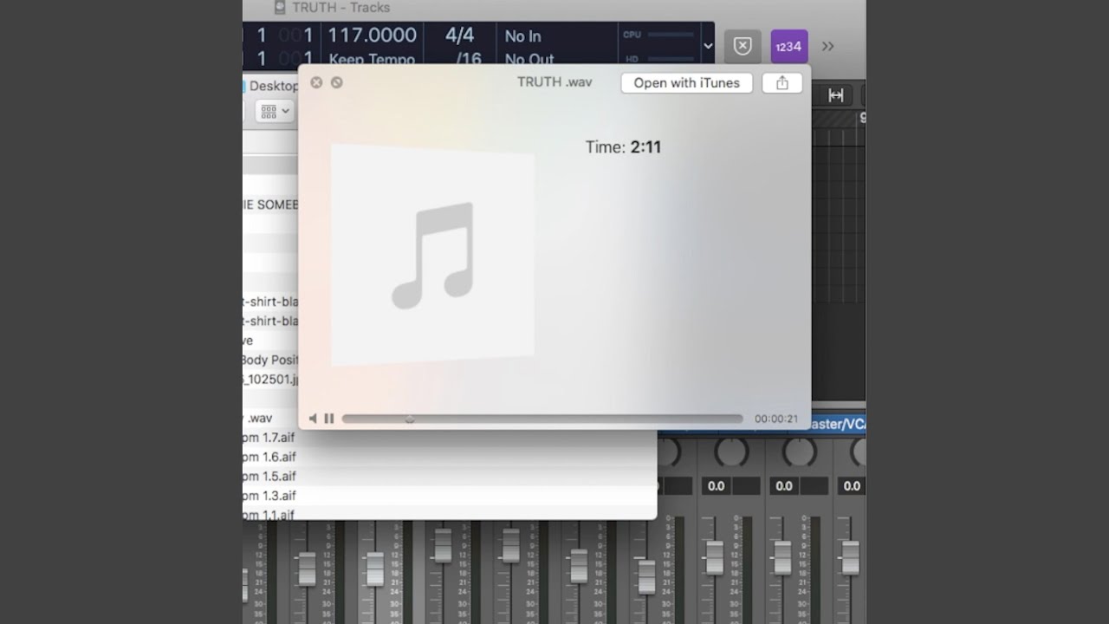The height and width of the screenshot is (624, 1109).
Task: Click the Master/VCA mixer label
Action: (837, 424)
